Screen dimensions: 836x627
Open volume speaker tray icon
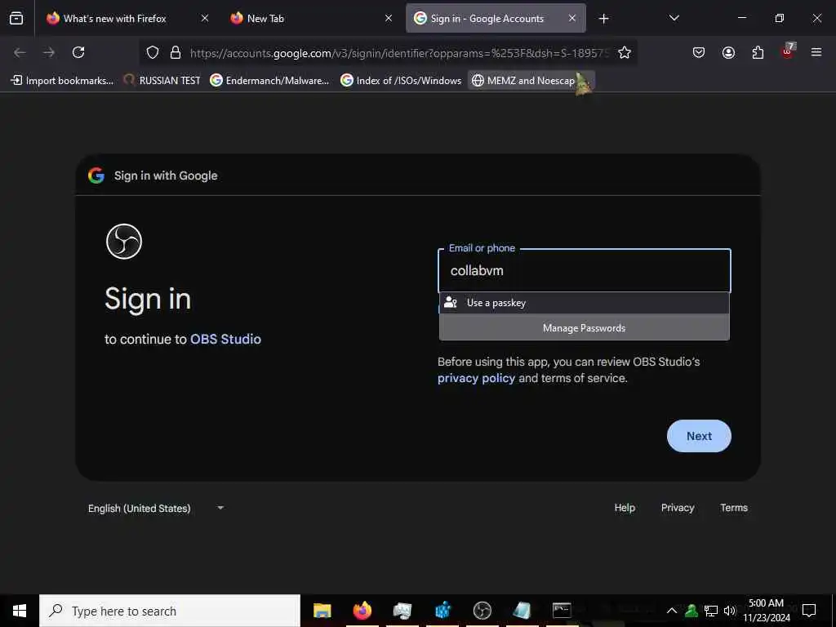729,611
